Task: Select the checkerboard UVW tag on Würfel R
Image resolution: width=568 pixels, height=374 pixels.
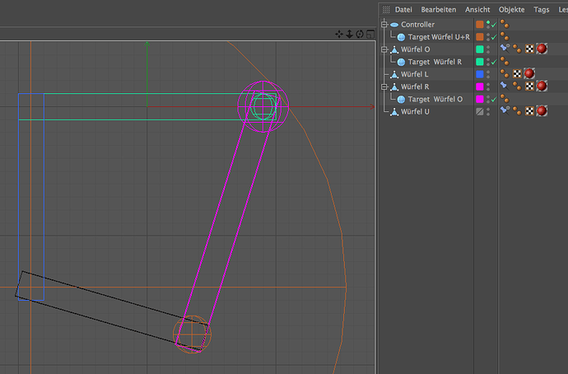Action: [529, 86]
